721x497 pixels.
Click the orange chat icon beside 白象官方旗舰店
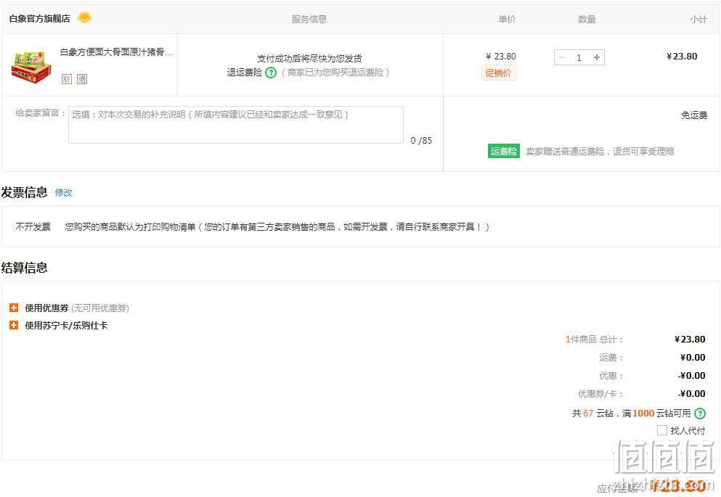[85, 18]
